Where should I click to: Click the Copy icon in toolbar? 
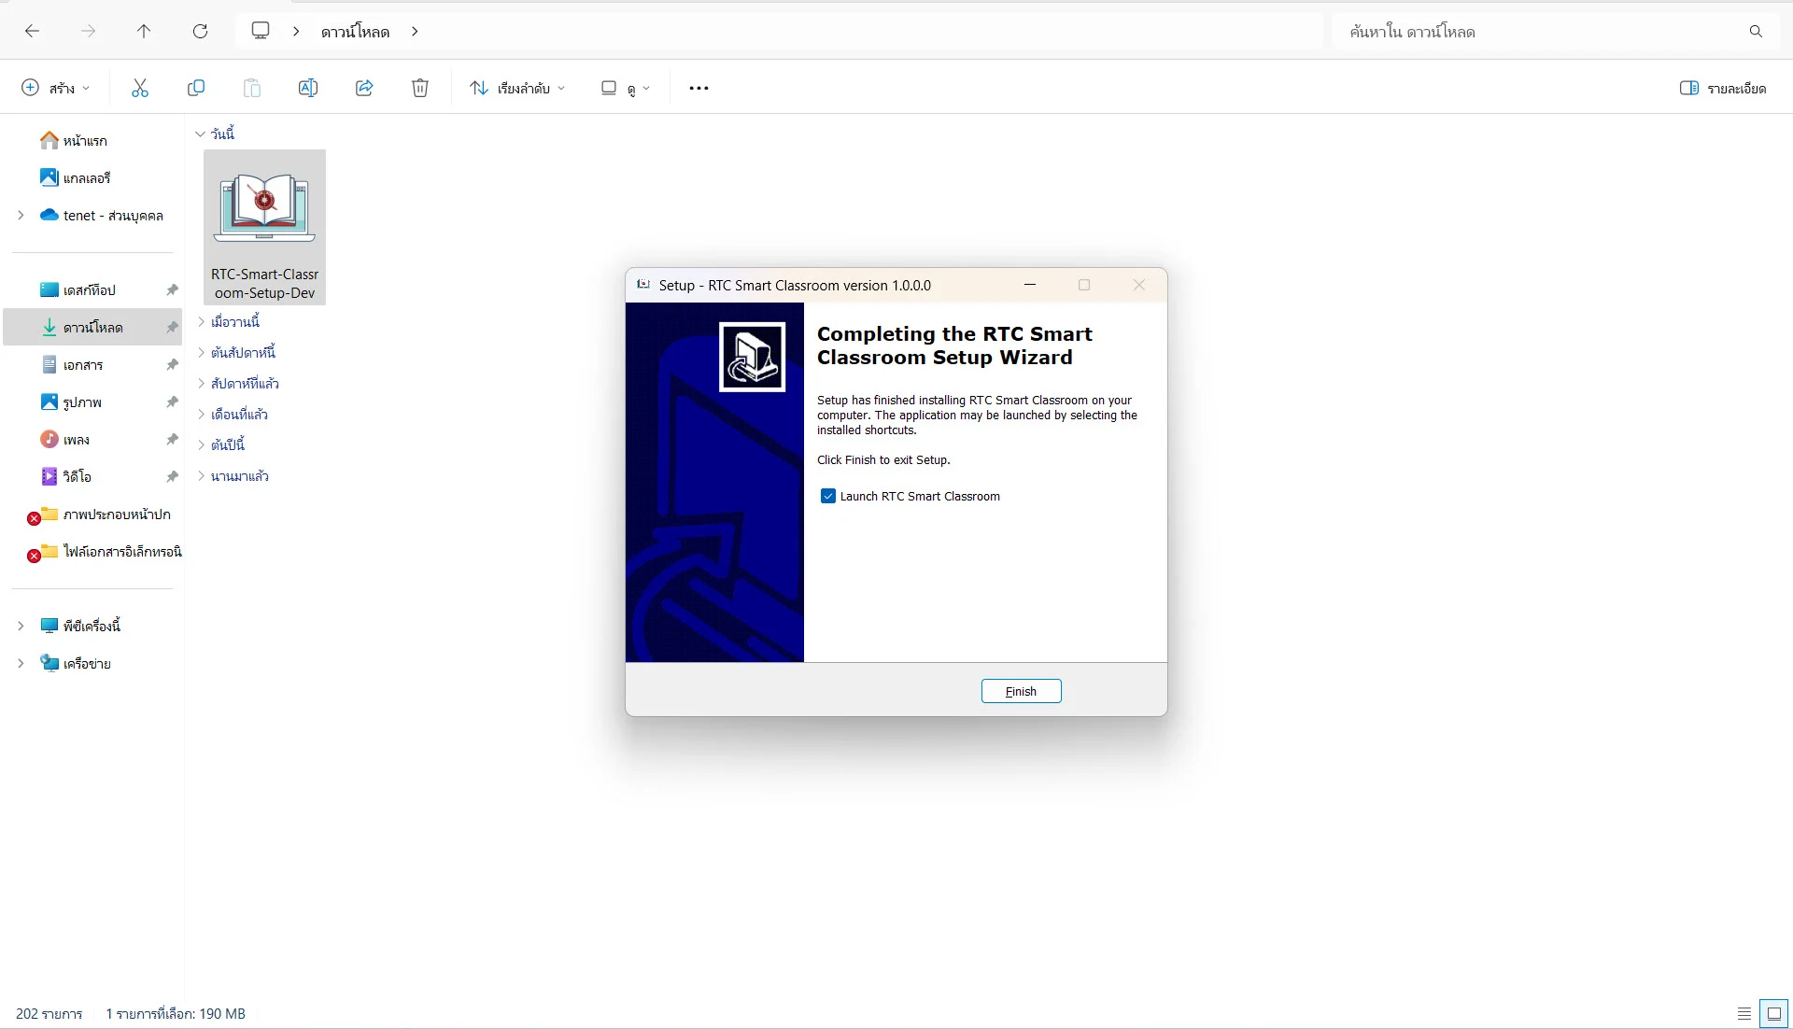pos(196,88)
